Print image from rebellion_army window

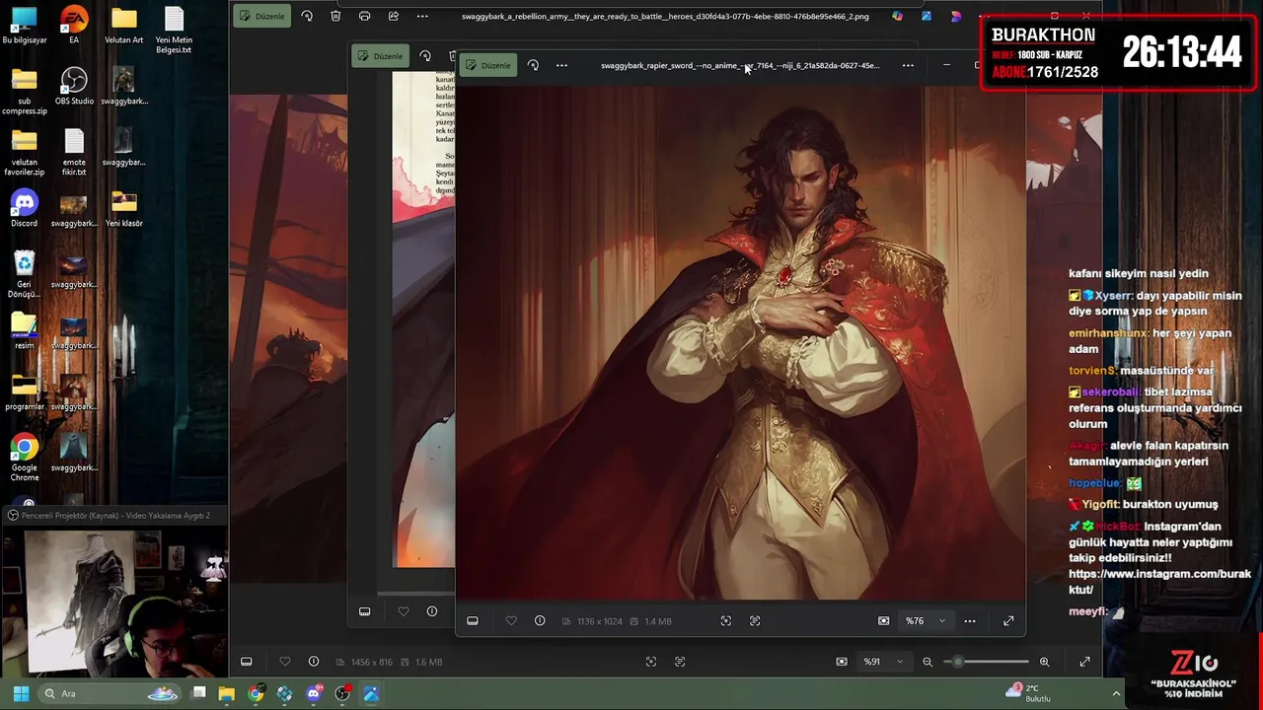364,16
